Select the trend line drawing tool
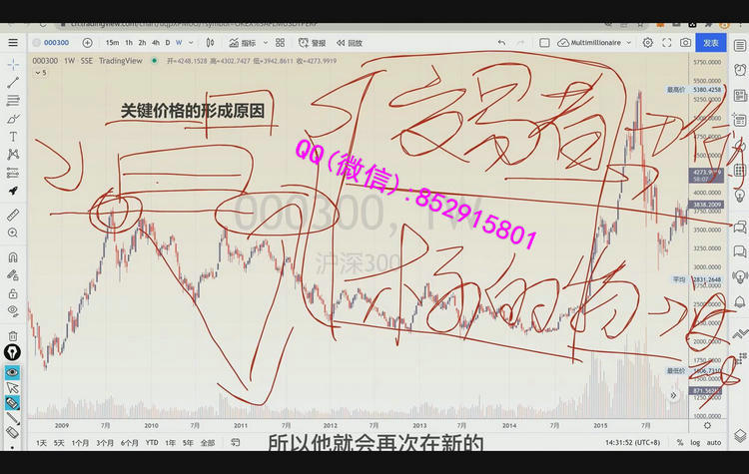 13,82
